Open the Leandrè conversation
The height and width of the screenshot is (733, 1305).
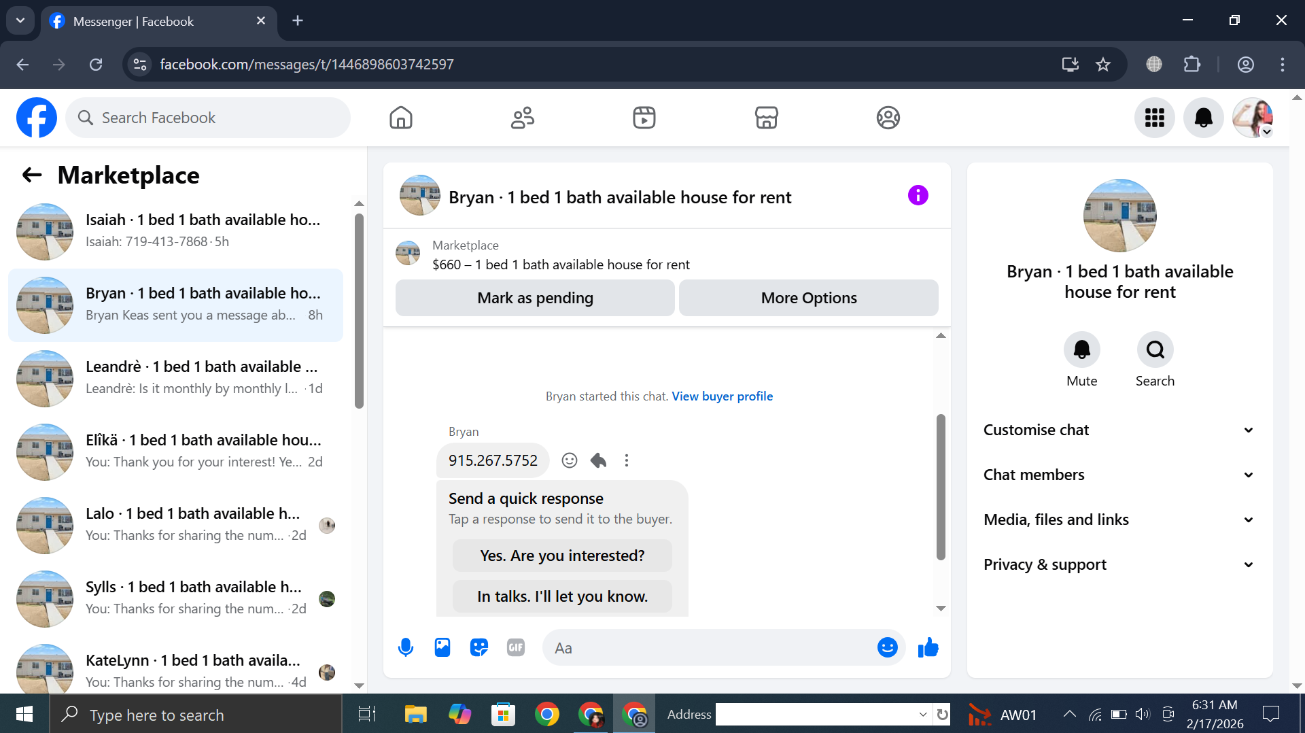175,379
